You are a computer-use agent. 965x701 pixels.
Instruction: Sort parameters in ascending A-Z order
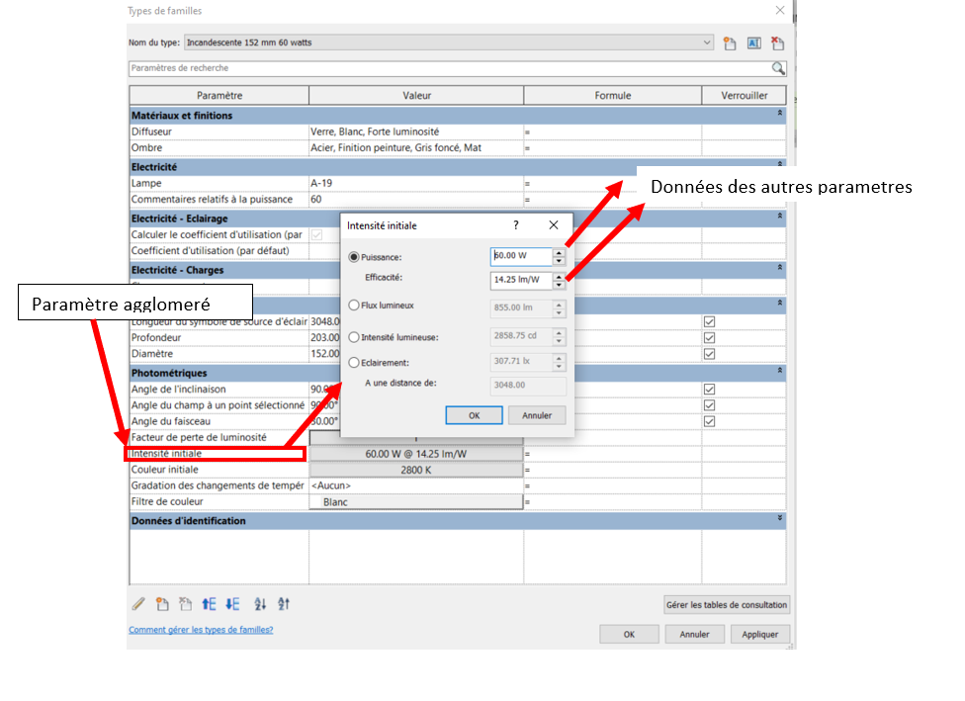(260, 604)
